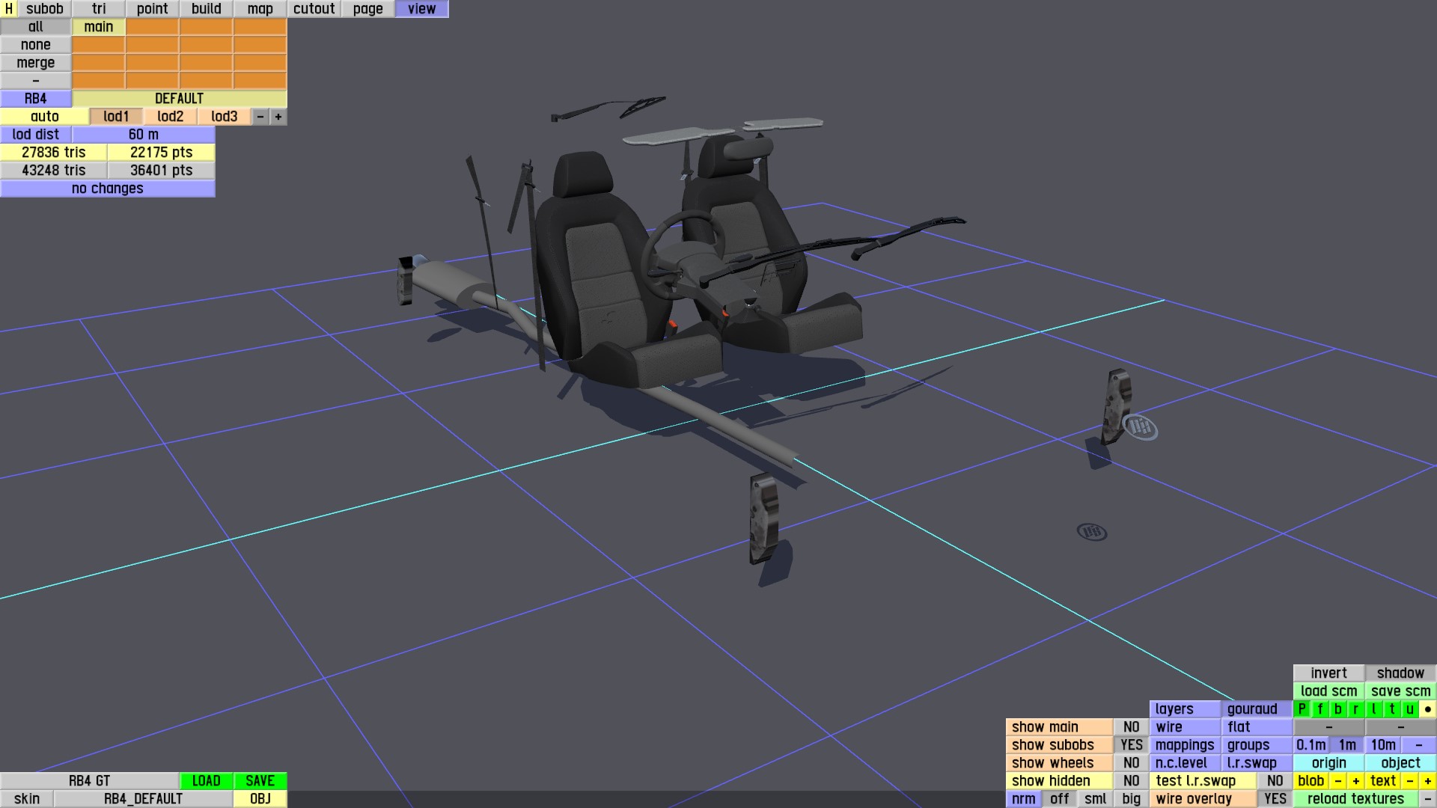Screen dimensions: 1437x808
Task: Increase blob size with plus
Action: click(x=1355, y=781)
